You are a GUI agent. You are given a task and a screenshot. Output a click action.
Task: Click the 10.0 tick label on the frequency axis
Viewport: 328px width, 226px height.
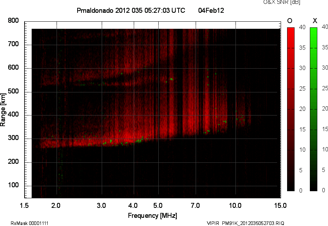[235, 205]
